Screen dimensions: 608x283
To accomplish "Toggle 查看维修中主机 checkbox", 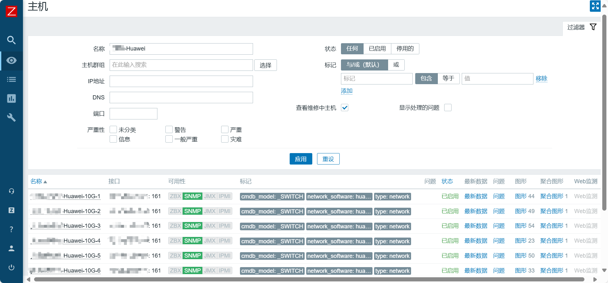I will (344, 107).
